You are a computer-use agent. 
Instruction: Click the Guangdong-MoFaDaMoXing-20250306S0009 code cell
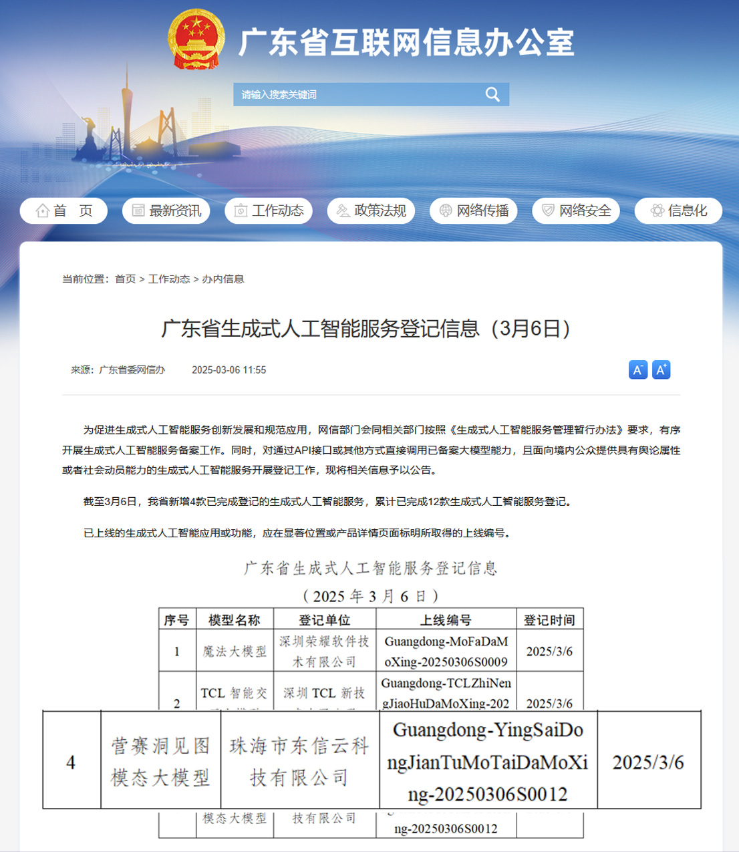click(x=446, y=651)
